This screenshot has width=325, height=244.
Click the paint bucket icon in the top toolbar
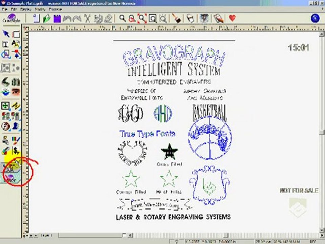click(x=190, y=18)
